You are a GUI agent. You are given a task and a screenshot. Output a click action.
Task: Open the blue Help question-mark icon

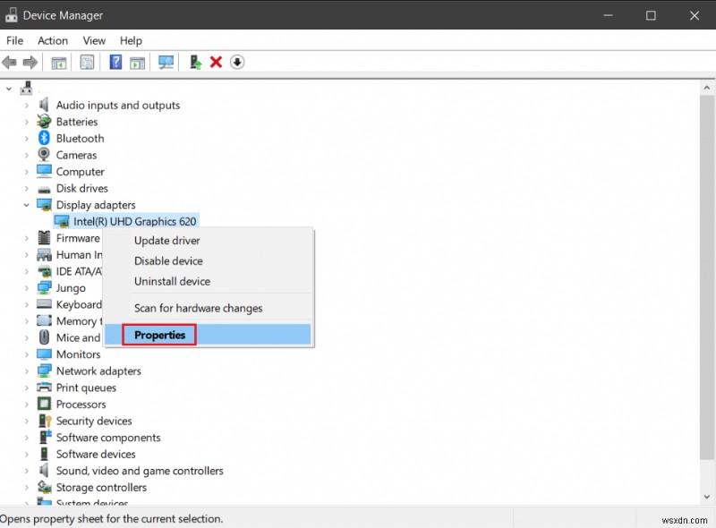pyautogui.click(x=115, y=62)
